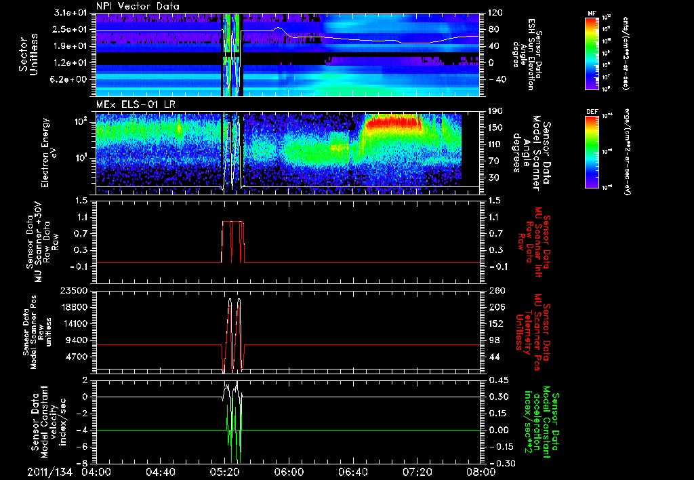Click the 23500 scanner position tick label
694x480 pixels.
(x=73, y=291)
